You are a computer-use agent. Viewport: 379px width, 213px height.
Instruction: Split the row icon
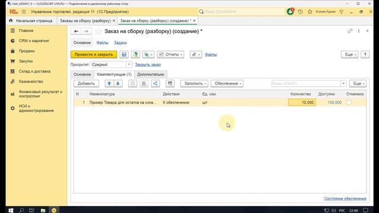click(155, 83)
